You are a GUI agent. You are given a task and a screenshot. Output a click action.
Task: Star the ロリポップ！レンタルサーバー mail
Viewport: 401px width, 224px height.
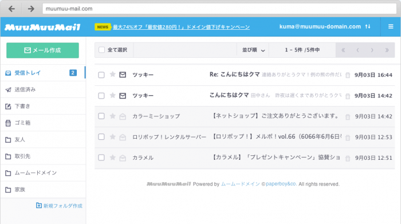112,137
